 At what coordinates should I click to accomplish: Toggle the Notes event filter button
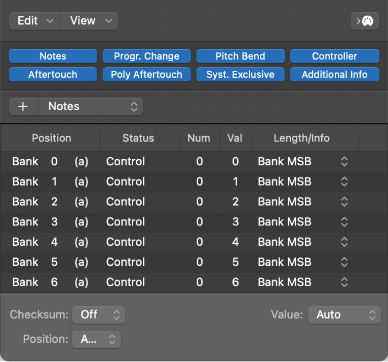tap(53, 56)
